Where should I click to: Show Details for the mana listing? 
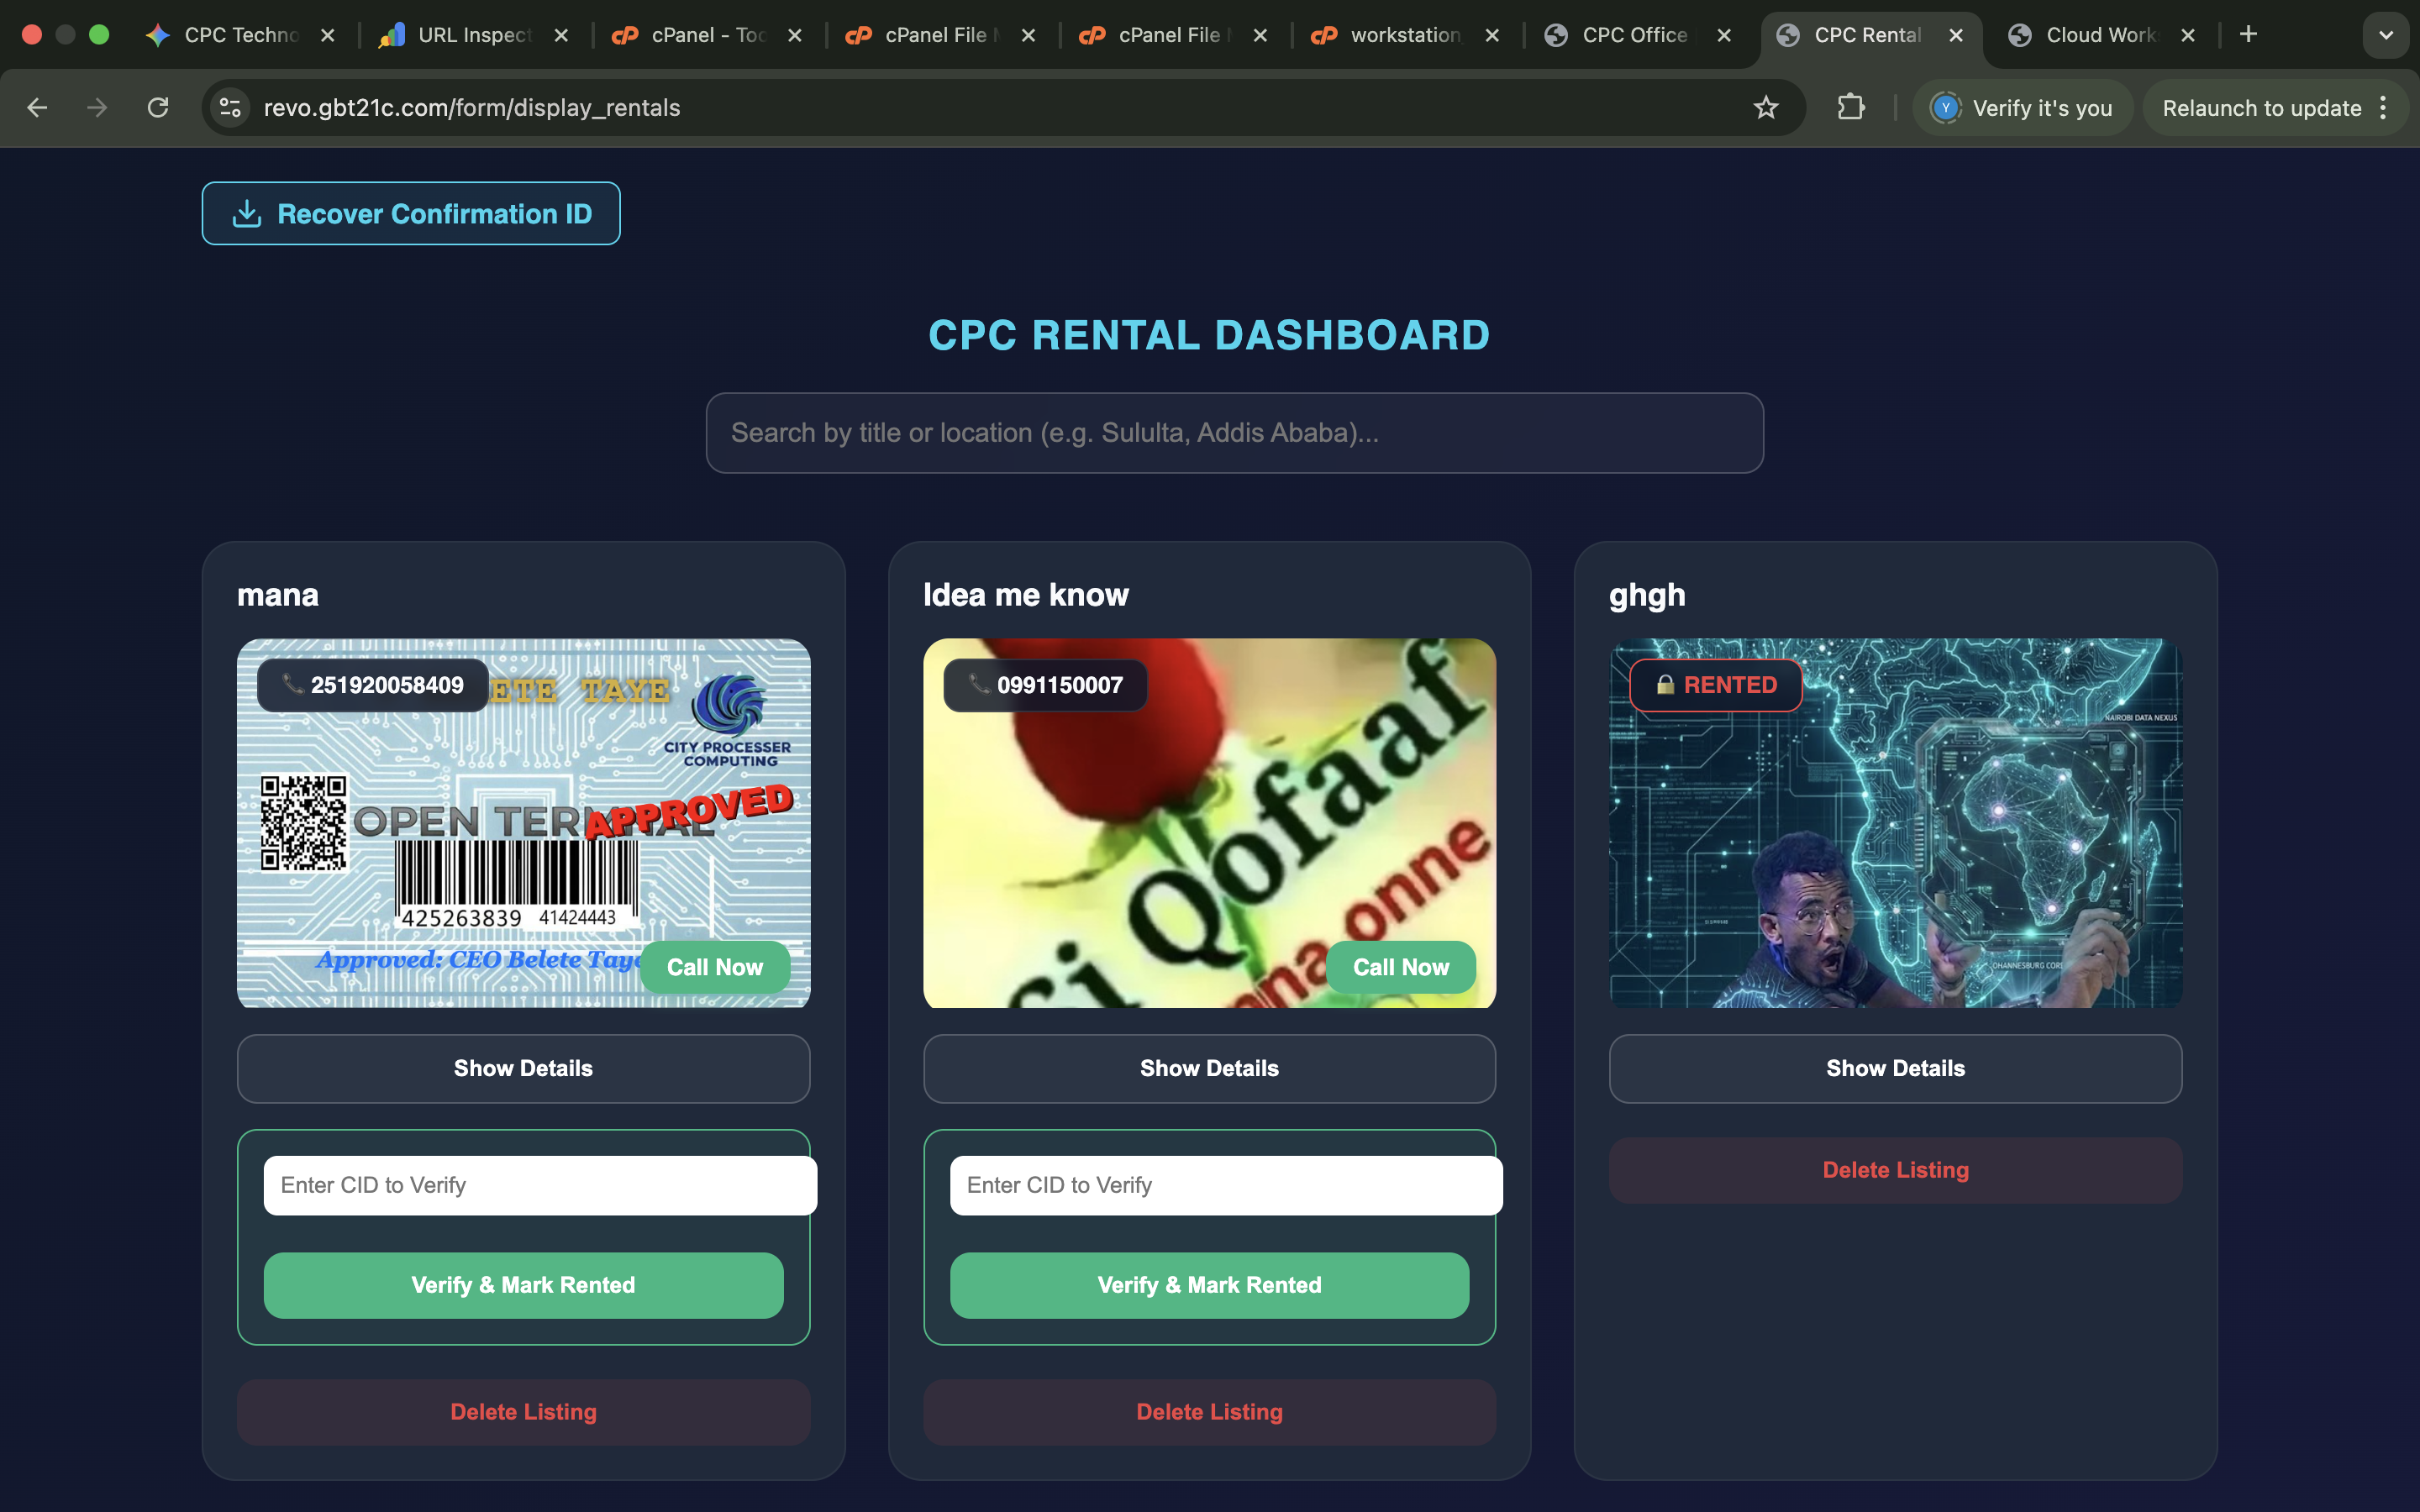pos(523,1068)
